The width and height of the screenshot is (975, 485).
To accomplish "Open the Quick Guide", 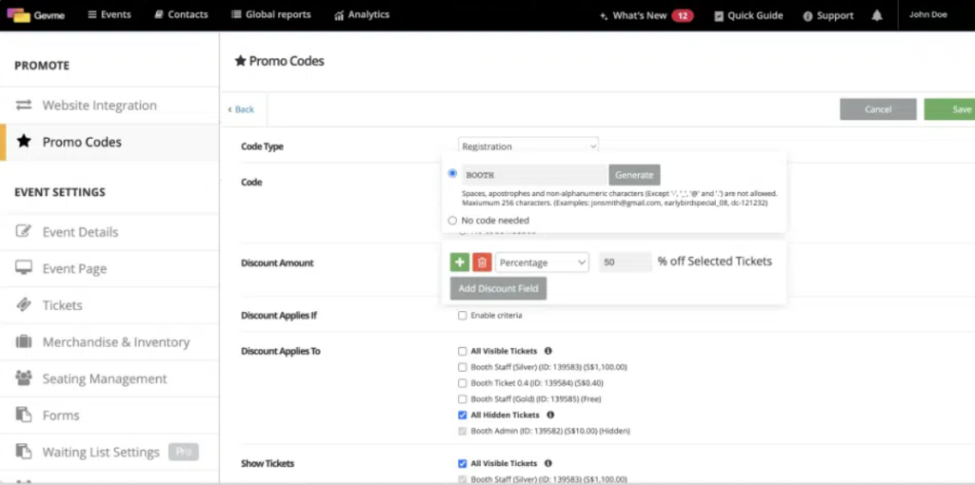I will [748, 15].
